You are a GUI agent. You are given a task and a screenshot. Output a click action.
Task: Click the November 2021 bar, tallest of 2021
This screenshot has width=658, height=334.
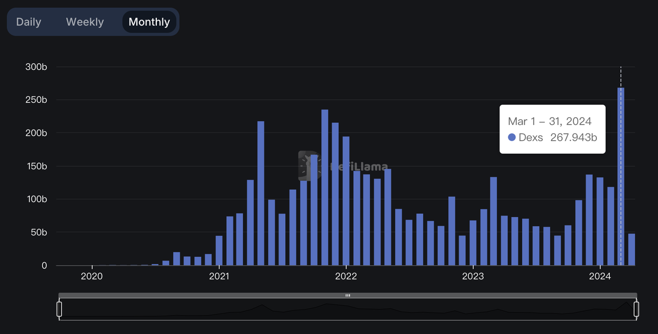(x=324, y=188)
